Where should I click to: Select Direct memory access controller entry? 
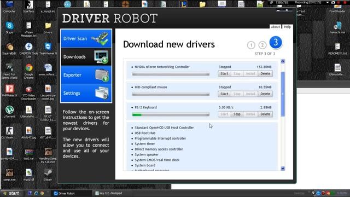tap(159, 149)
